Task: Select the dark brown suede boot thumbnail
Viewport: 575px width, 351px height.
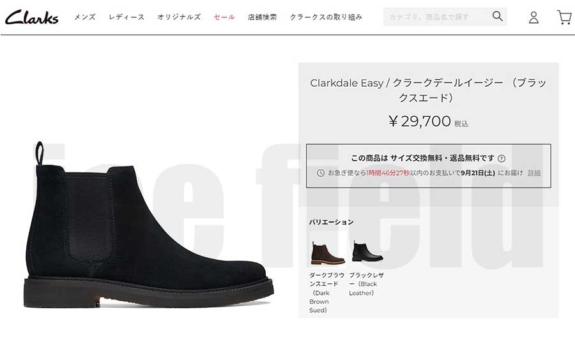Action: pos(328,253)
